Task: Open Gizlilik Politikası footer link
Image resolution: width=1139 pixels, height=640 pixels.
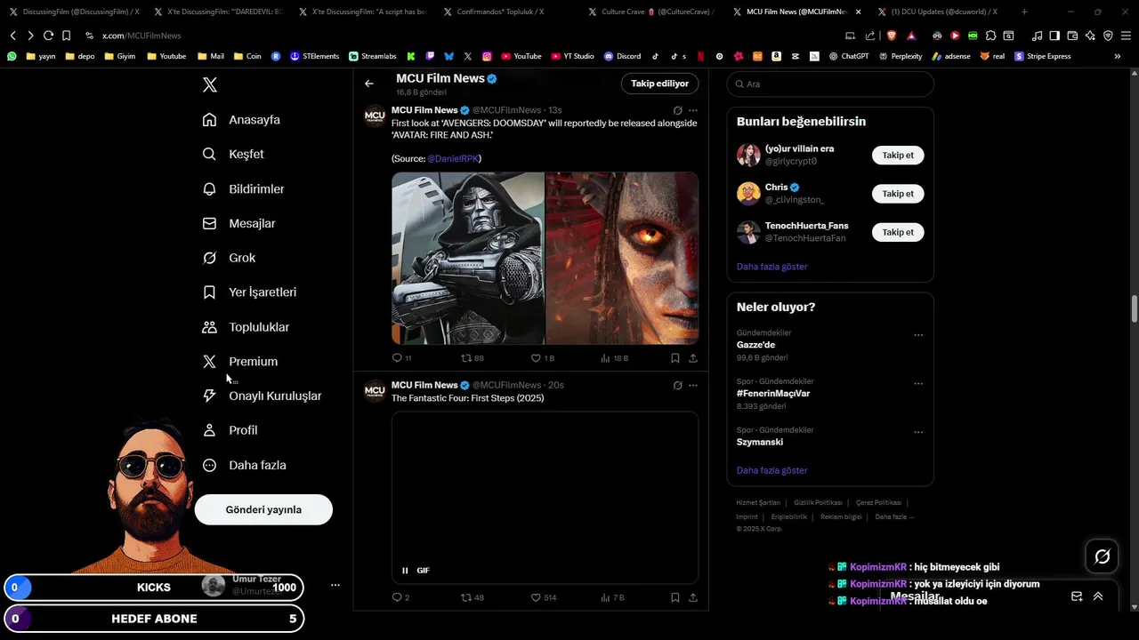Action: pyautogui.click(x=818, y=503)
